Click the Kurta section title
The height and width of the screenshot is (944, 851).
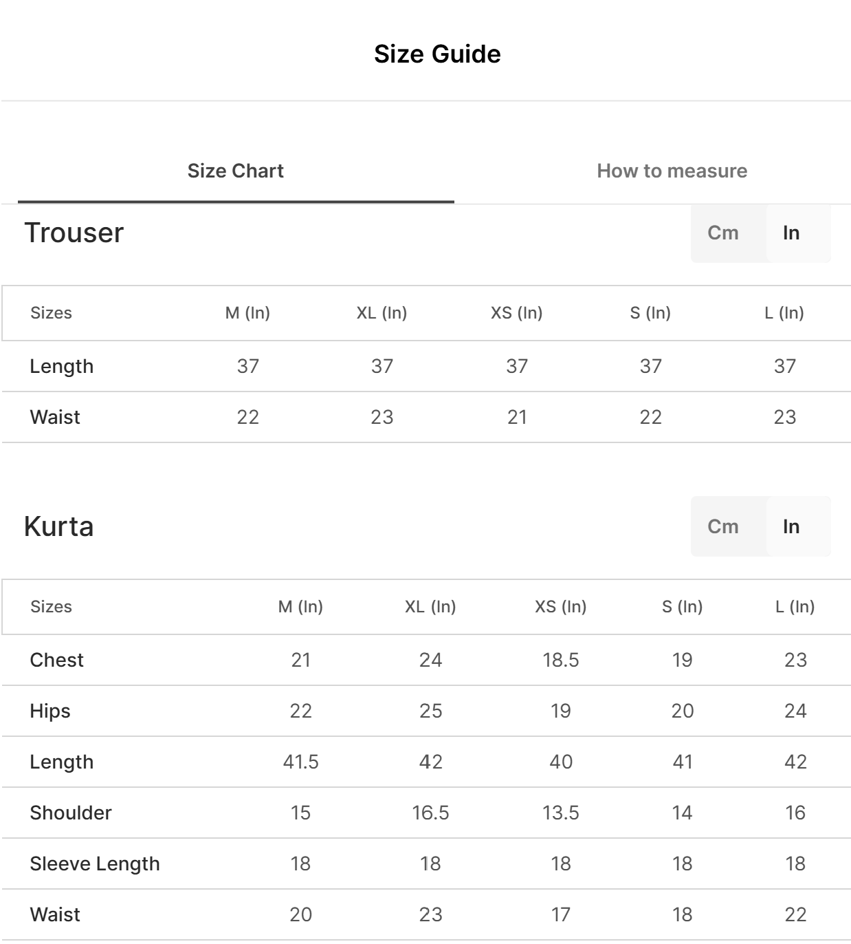[59, 526]
